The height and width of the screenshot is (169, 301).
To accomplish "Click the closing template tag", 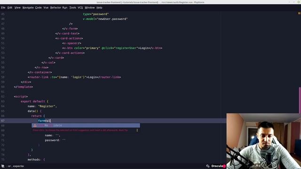I will coord(23,87).
